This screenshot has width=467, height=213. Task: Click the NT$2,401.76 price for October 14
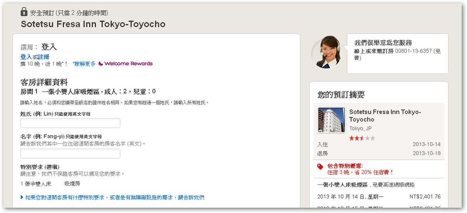click(425, 197)
